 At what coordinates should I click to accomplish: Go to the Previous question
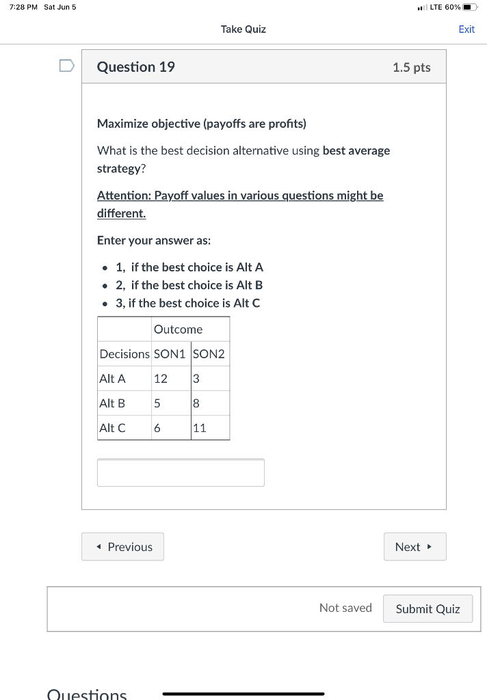[122, 547]
